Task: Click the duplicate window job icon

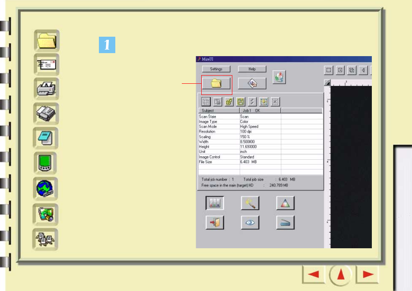Action: coord(218,101)
